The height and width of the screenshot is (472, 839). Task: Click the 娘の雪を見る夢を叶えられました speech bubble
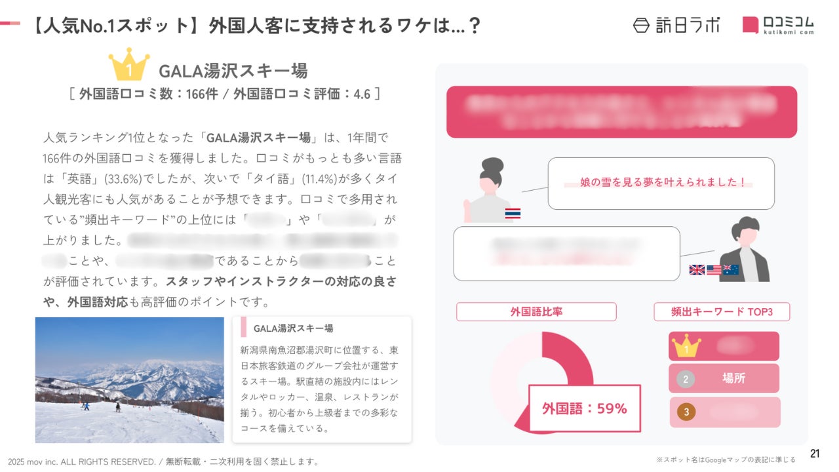click(661, 184)
